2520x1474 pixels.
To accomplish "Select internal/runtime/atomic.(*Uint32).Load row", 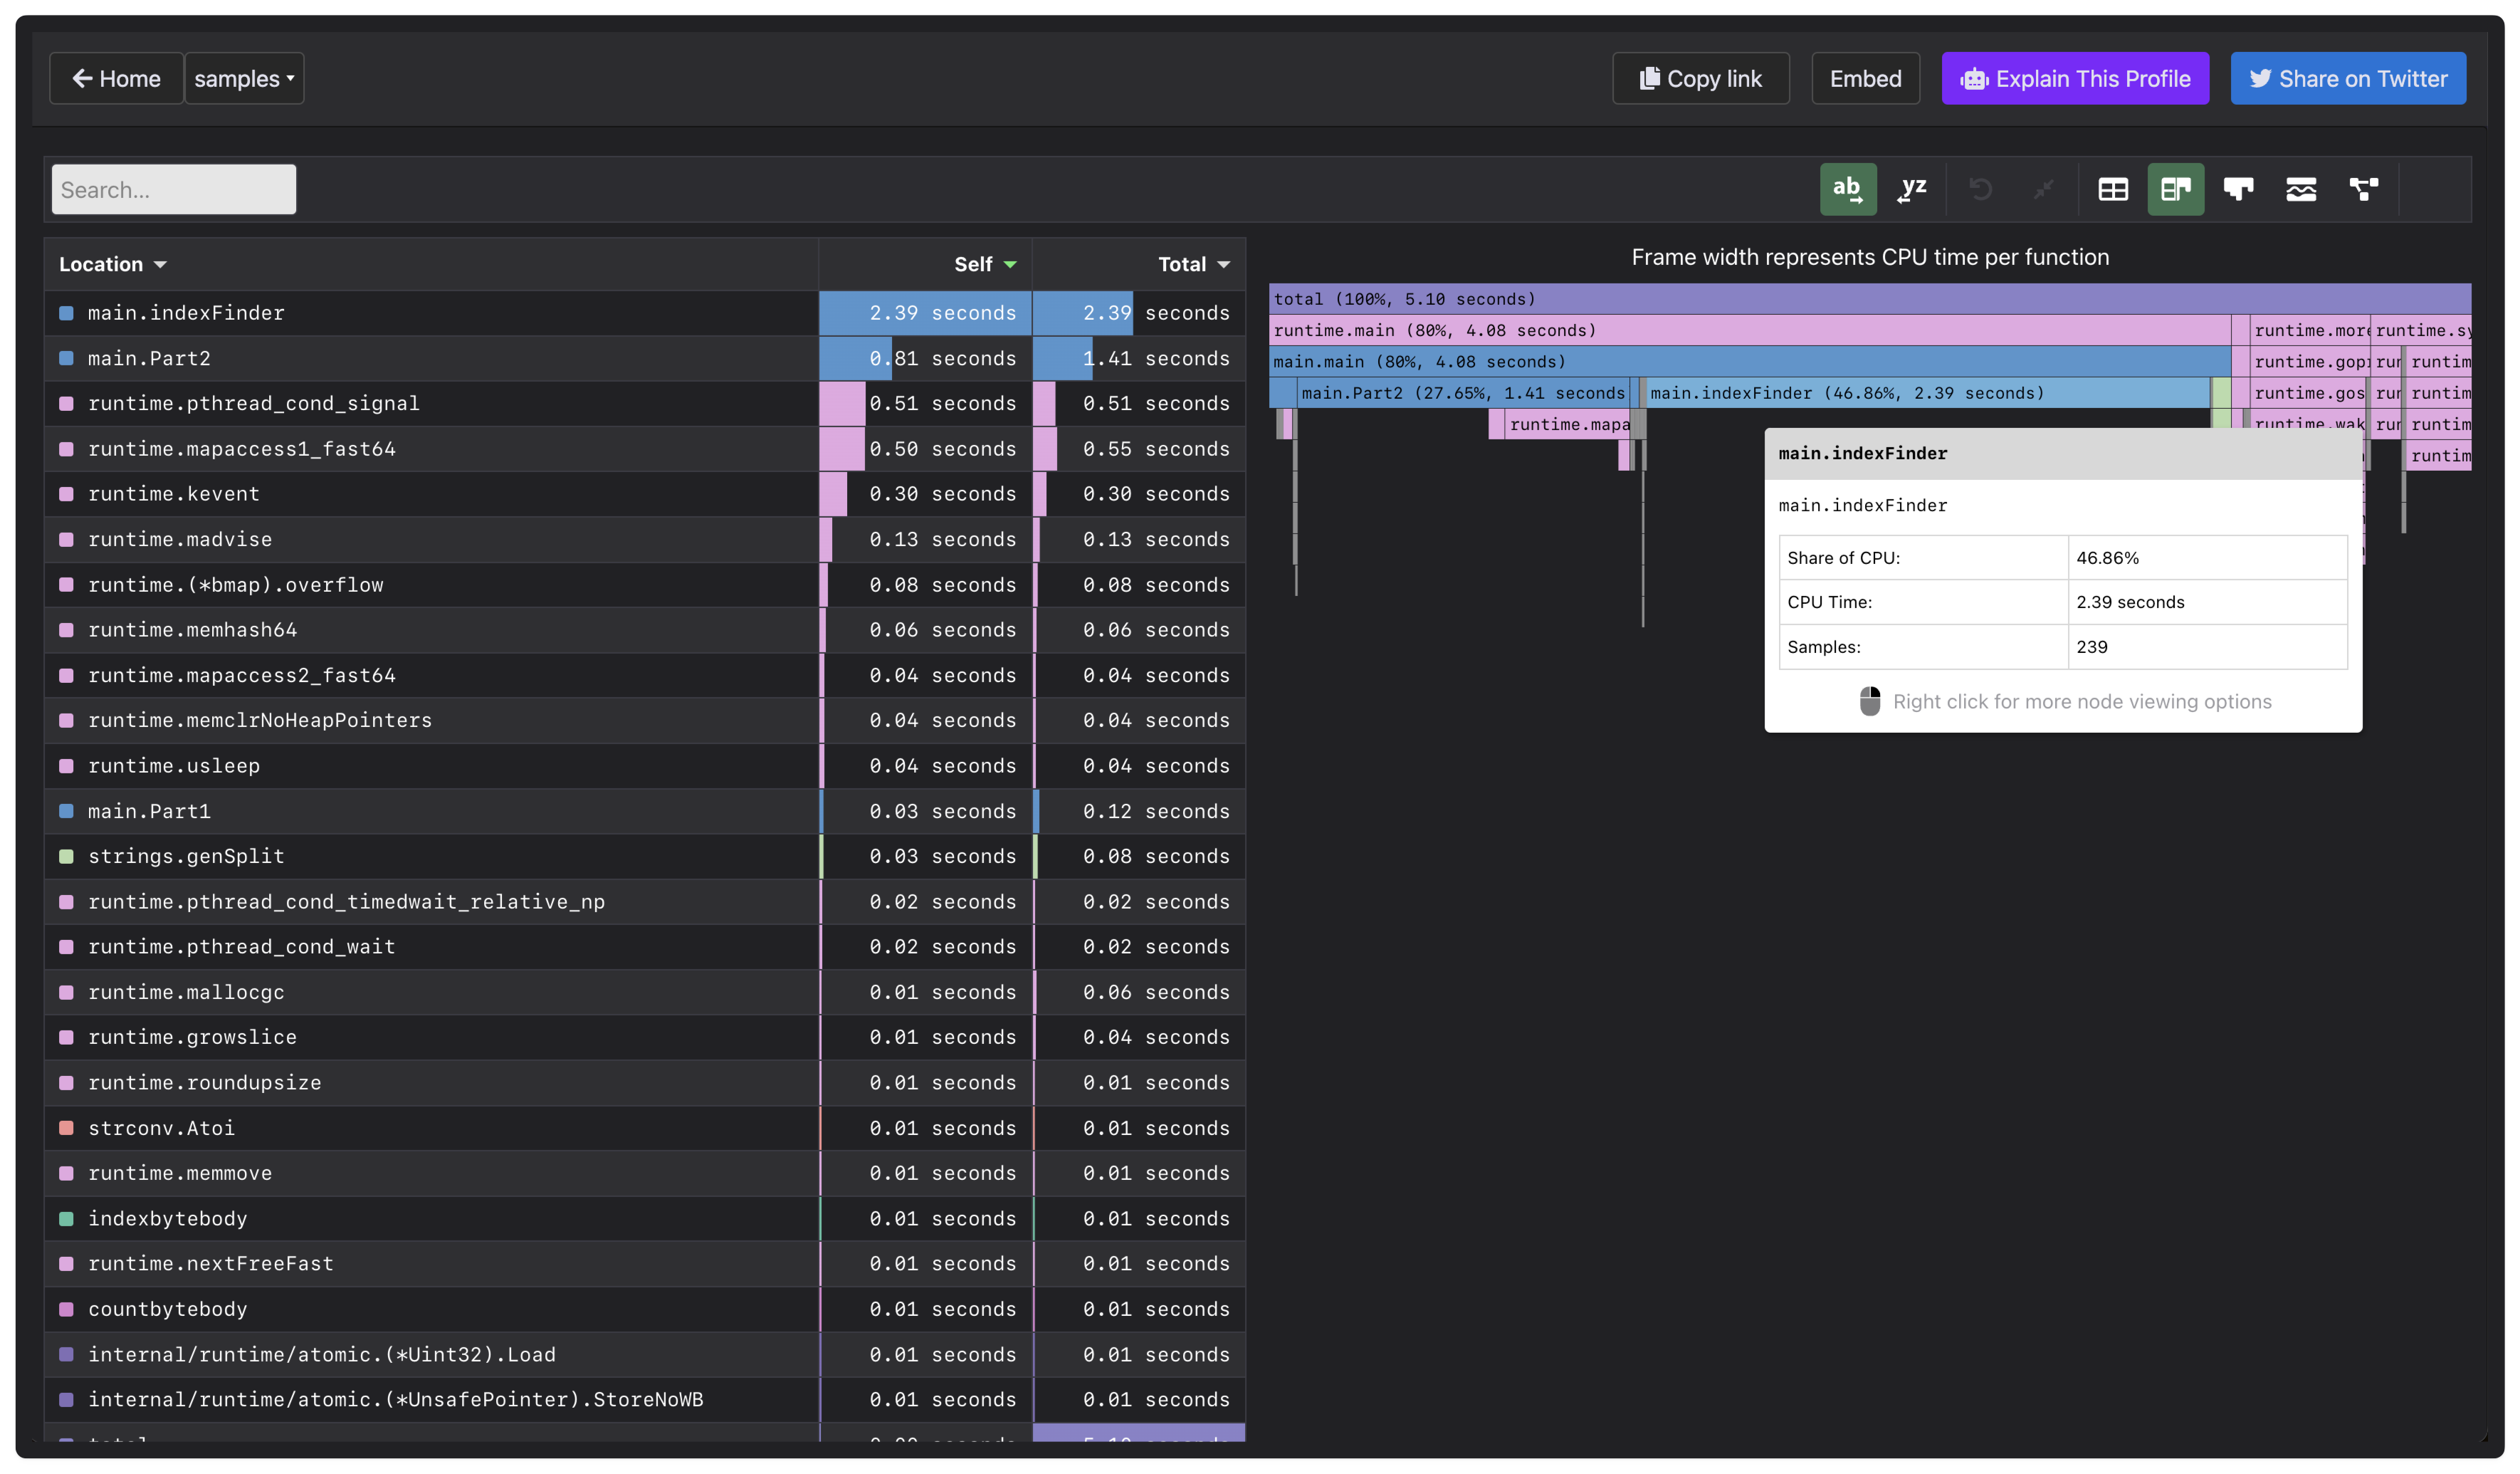I will click(645, 1354).
